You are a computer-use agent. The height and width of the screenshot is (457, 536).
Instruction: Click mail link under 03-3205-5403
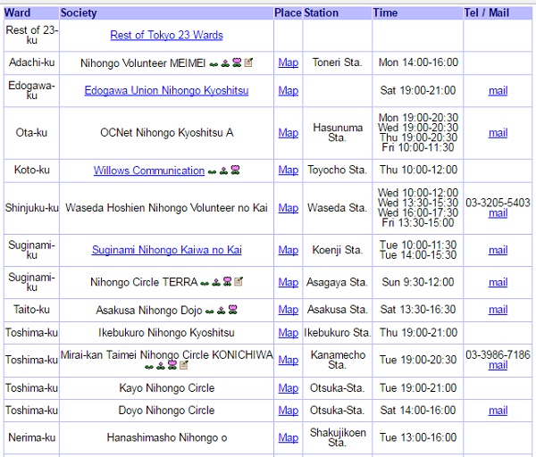pos(498,213)
